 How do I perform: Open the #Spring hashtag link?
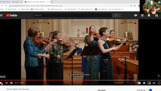click(15, 89)
